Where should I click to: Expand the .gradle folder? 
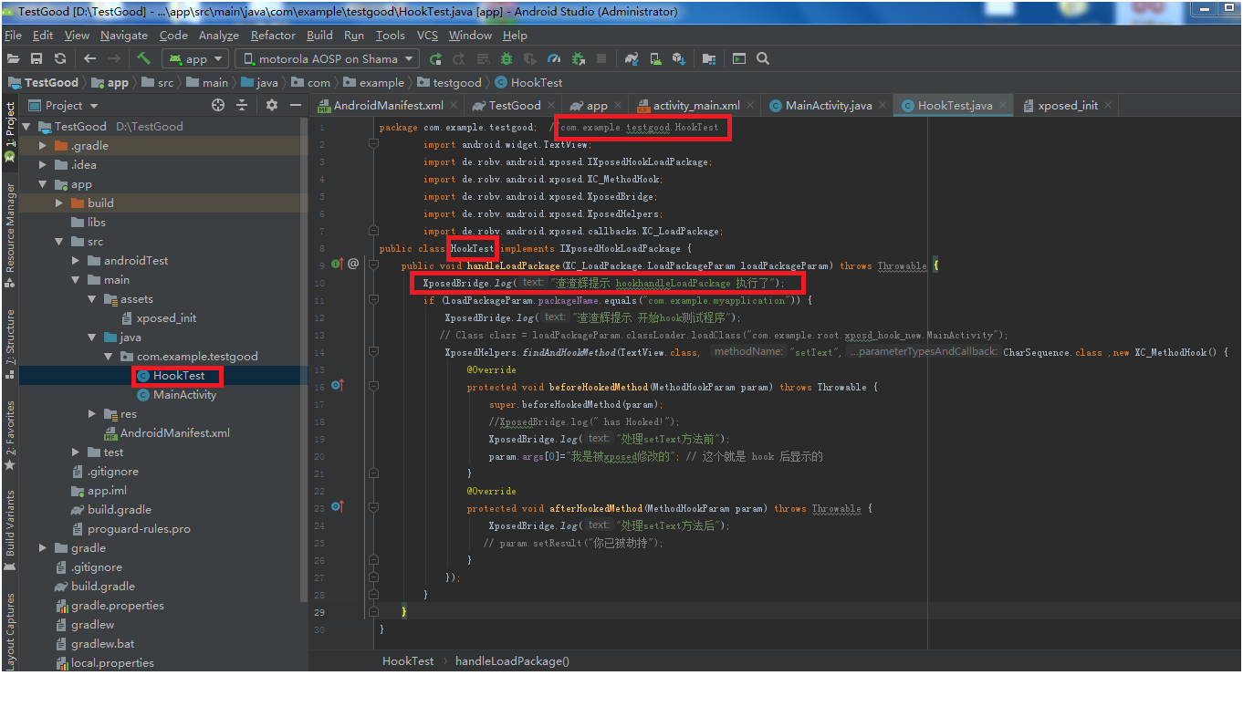[x=43, y=145]
